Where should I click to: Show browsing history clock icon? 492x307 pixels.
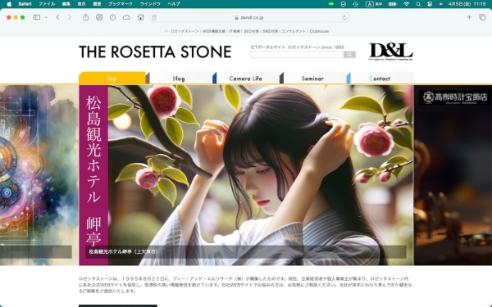(x=112, y=17)
